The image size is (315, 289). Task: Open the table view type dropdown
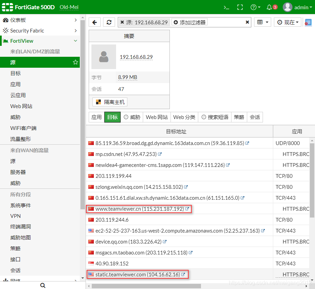(x=263, y=22)
